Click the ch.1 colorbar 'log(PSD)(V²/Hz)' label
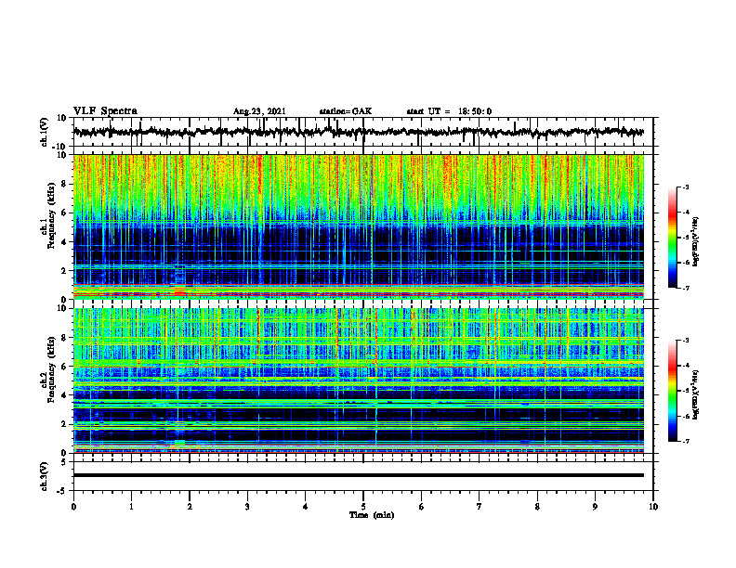 695,241
